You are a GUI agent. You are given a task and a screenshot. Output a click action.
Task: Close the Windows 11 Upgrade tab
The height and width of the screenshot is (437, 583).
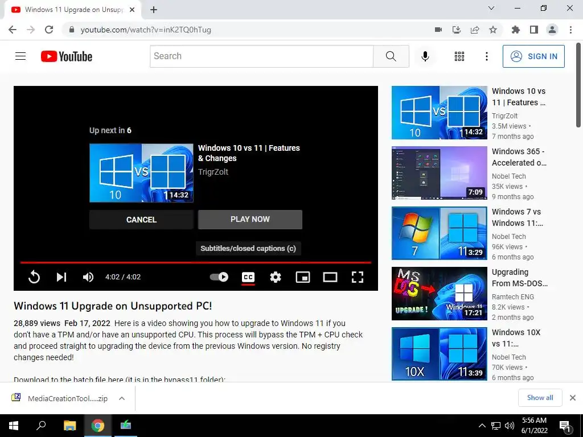132,10
